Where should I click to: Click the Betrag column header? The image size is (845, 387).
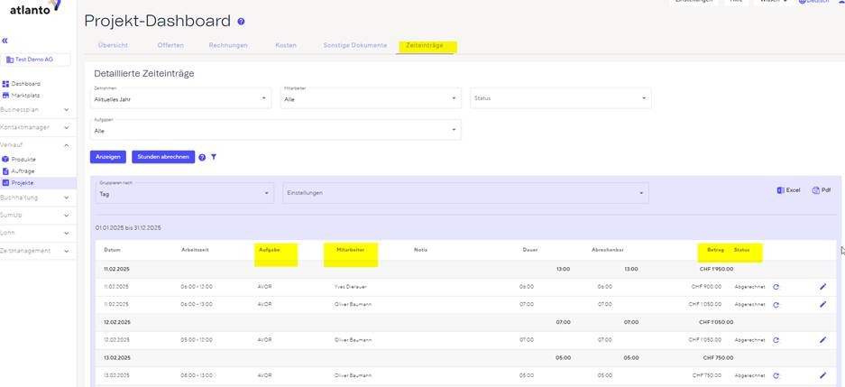coord(716,250)
